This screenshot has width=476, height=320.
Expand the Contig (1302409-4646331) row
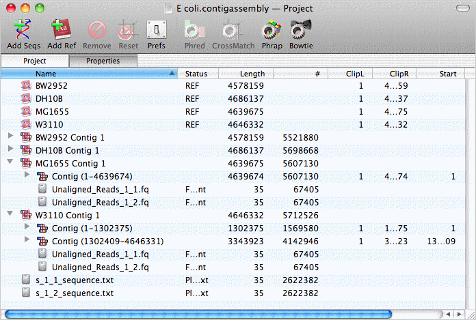click(27, 239)
